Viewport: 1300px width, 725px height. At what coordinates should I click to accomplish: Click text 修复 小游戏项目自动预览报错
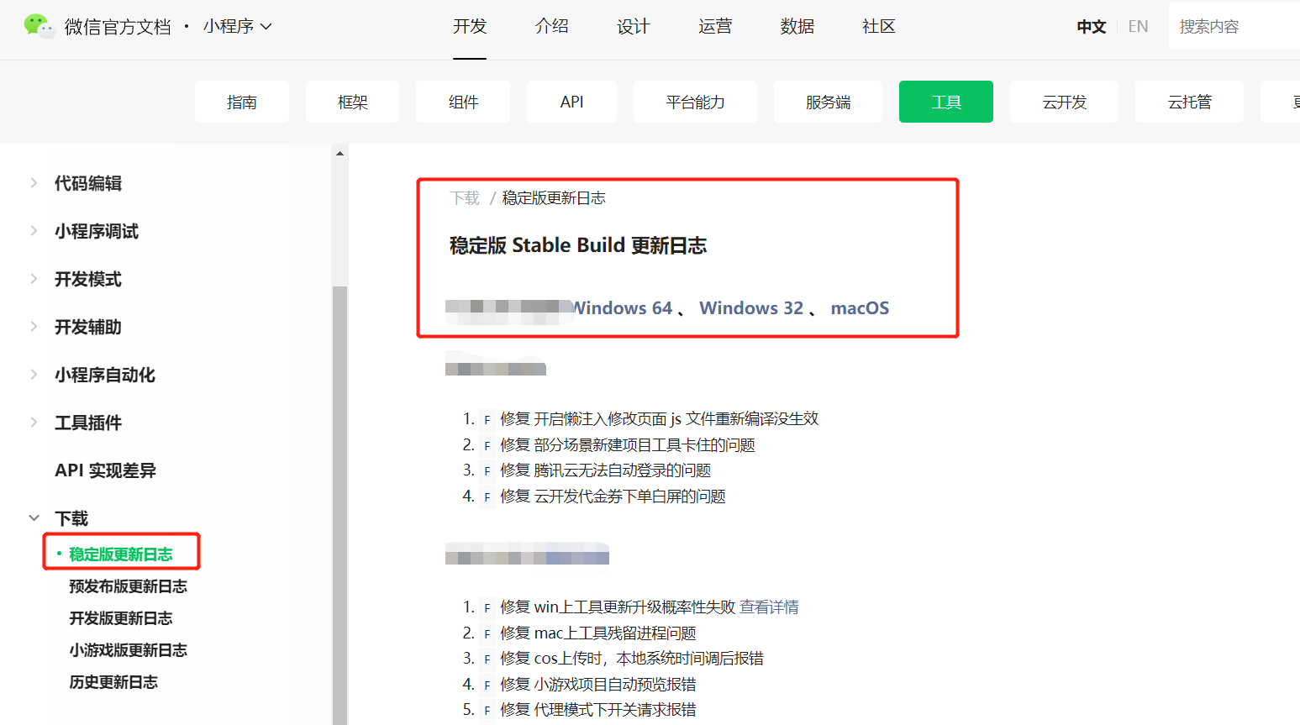coord(598,685)
